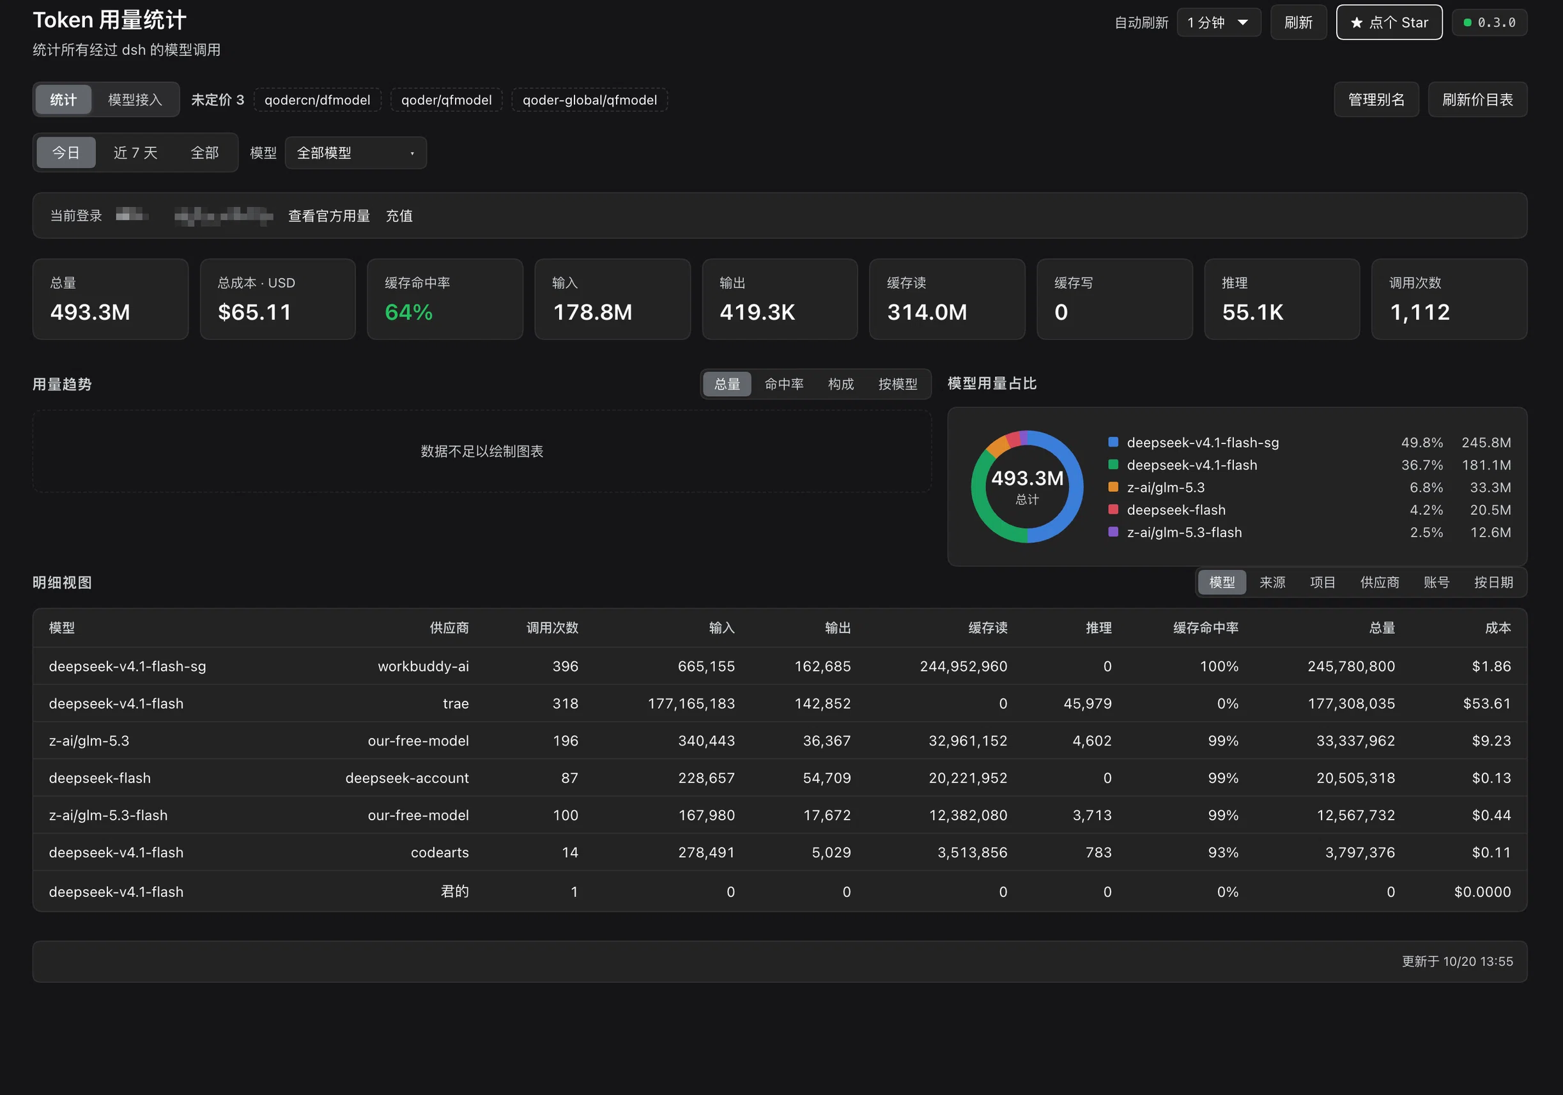Switch detail view to 按日期

[x=1493, y=583]
